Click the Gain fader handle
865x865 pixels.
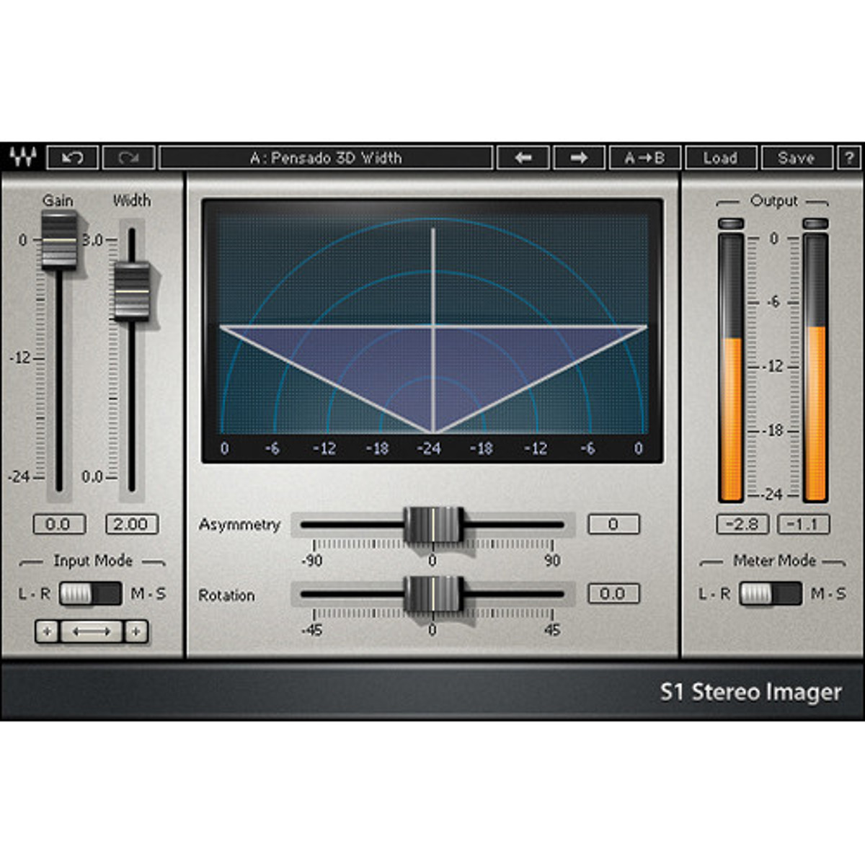(x=58, y=241)
